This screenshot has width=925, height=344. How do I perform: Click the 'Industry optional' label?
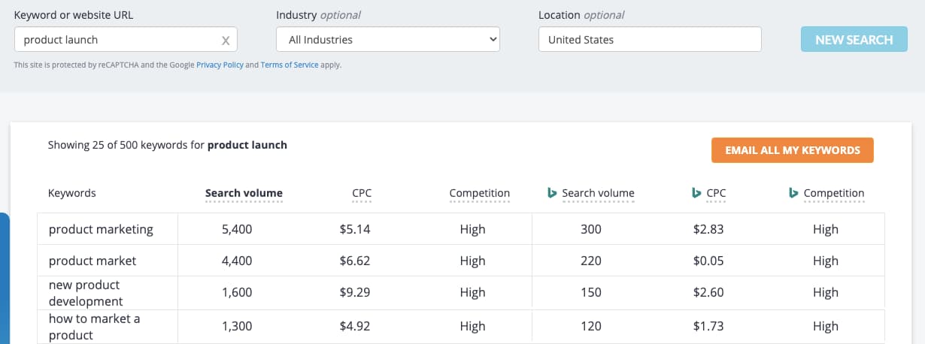click(x=318, y=15)
